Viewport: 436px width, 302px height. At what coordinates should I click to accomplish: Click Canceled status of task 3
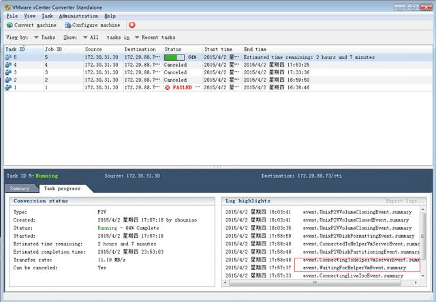tap(175, 72)
